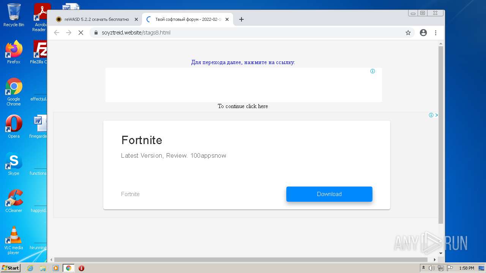The height and width of the screenshot is (273, 486).
Task: Open the volume control in the system tray
Action: pos(432,268)
